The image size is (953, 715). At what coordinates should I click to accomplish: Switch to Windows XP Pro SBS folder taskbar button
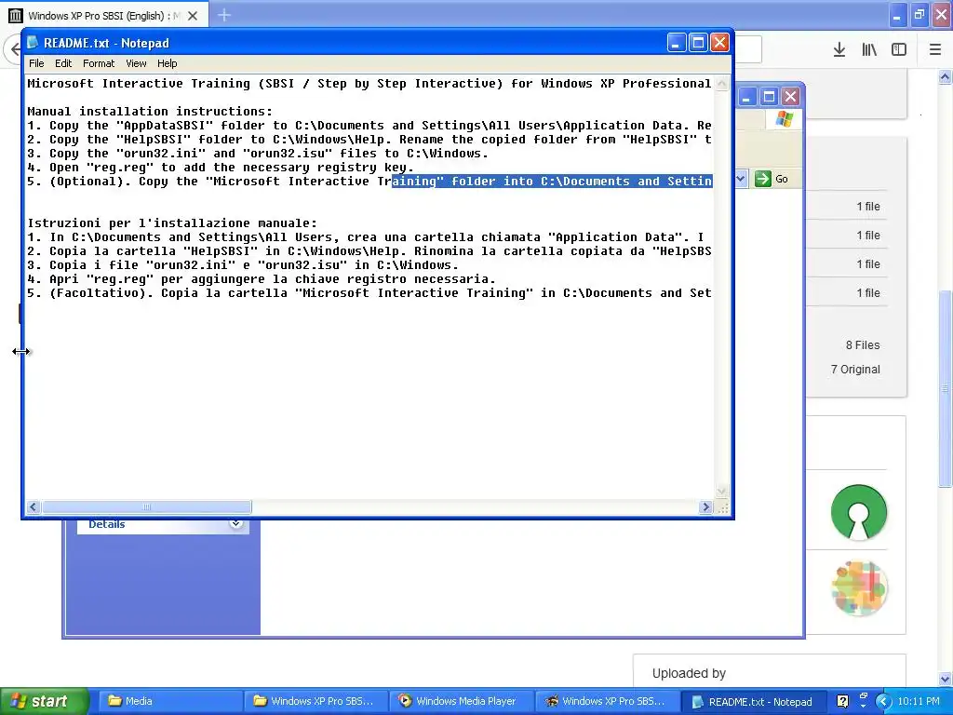(315, 701)
